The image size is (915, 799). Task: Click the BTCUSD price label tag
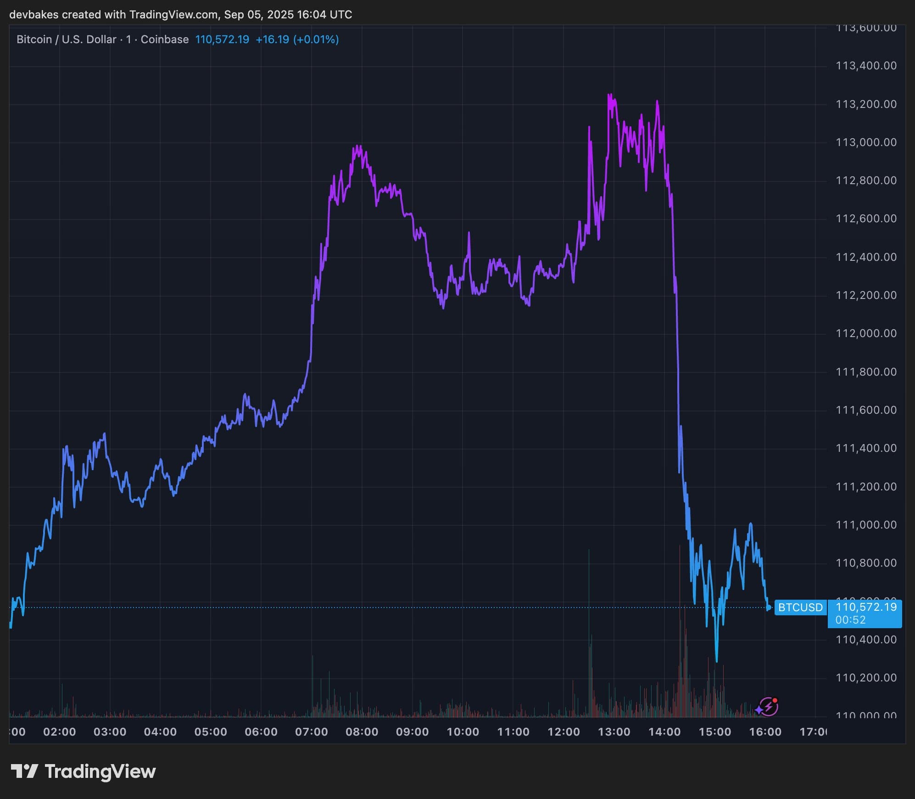click(x=800, y=608)
